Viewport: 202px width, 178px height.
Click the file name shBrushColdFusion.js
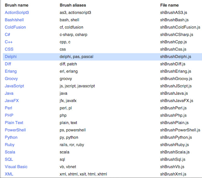pyautogui.click(x=180, y=27)
